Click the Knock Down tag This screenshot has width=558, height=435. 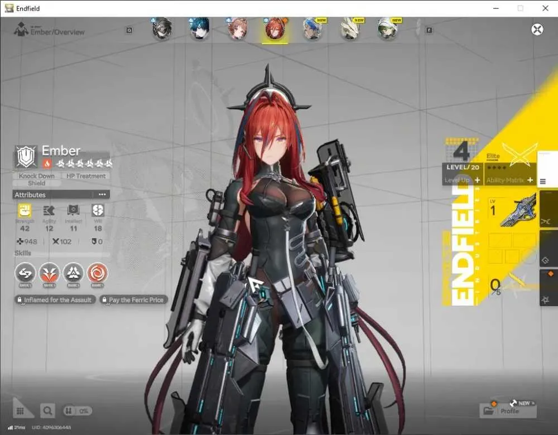37,176
